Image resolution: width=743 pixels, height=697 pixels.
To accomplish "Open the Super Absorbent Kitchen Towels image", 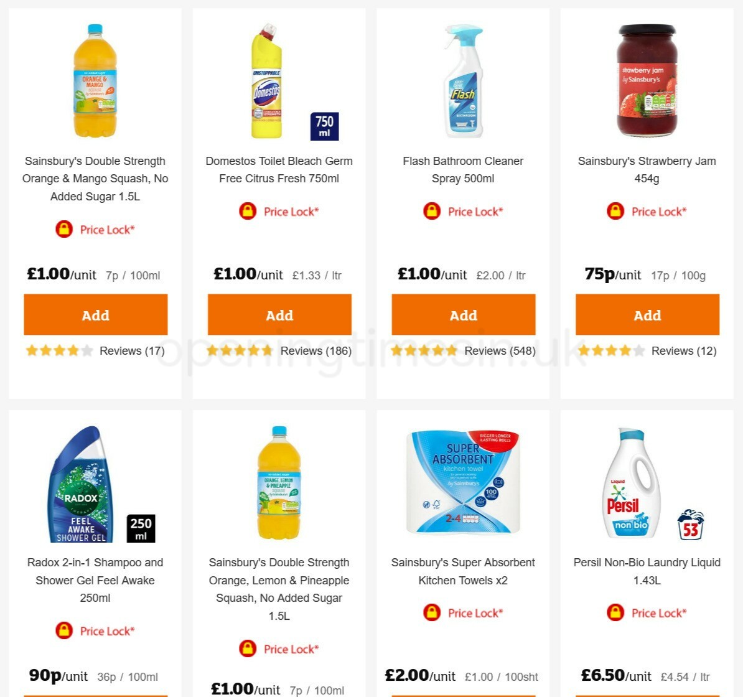I will [x=463, y=482].
